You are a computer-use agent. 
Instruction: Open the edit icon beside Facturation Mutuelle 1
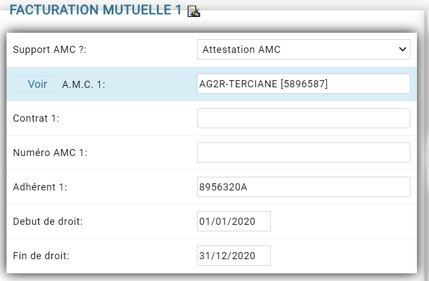[194, 11]
